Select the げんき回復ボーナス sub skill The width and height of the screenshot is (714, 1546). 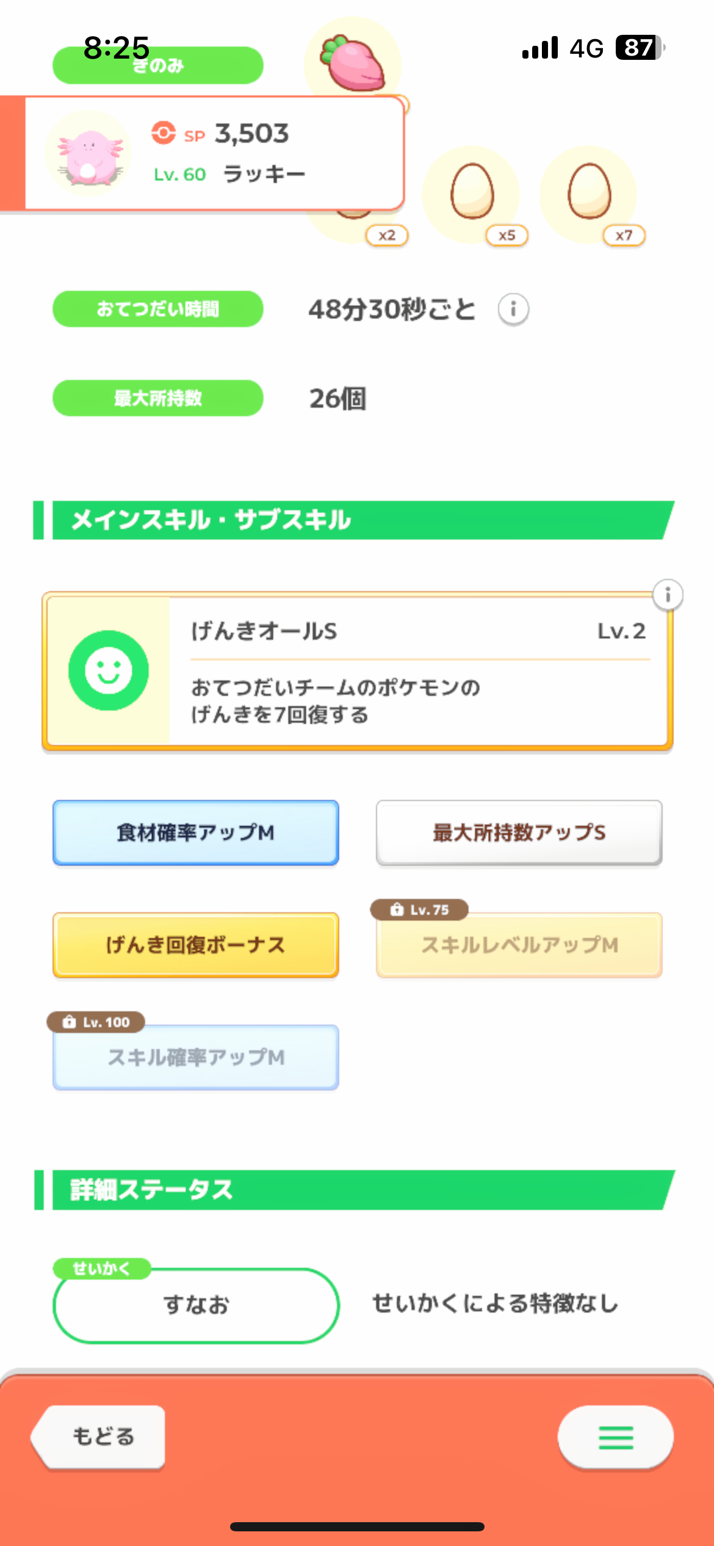[196, 945]
